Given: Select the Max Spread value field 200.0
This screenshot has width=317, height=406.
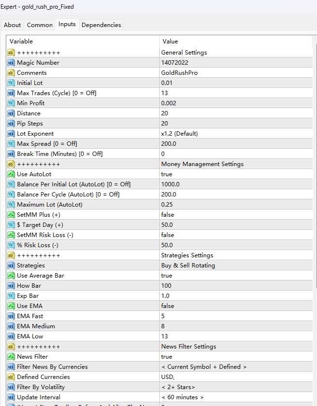Looking at the screenshot, I should tap(169, 144).
